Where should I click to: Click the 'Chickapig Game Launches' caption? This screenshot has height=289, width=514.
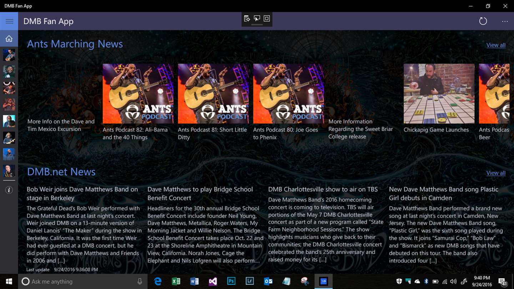[x=436, y=130]
